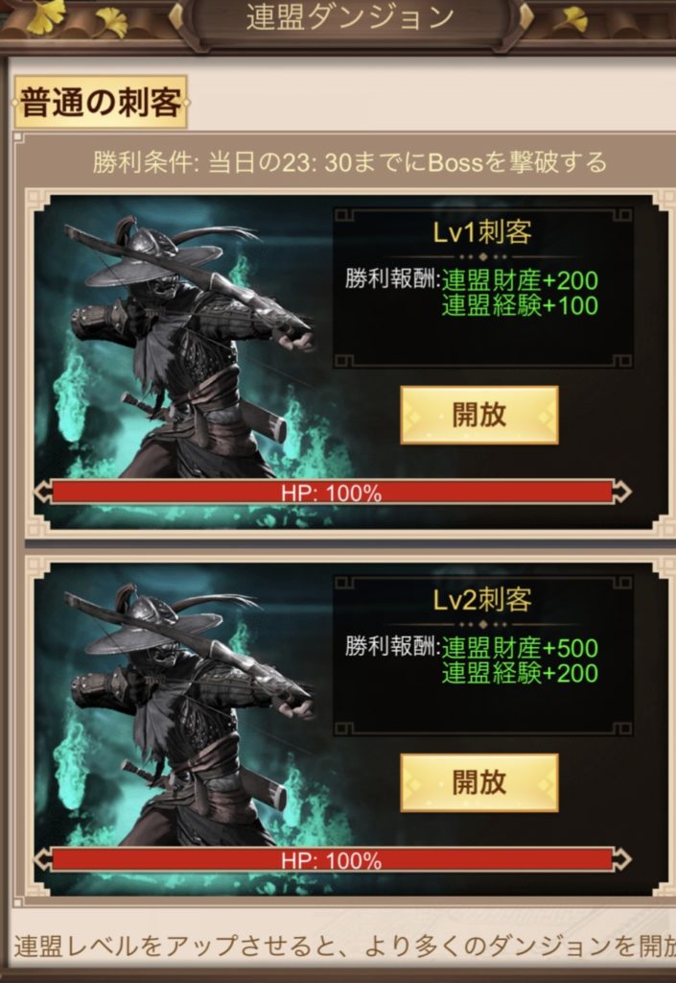Click 開放 button for Lv2刺客
Viewport: 676px width, 983px height.
tap(478, 782)
